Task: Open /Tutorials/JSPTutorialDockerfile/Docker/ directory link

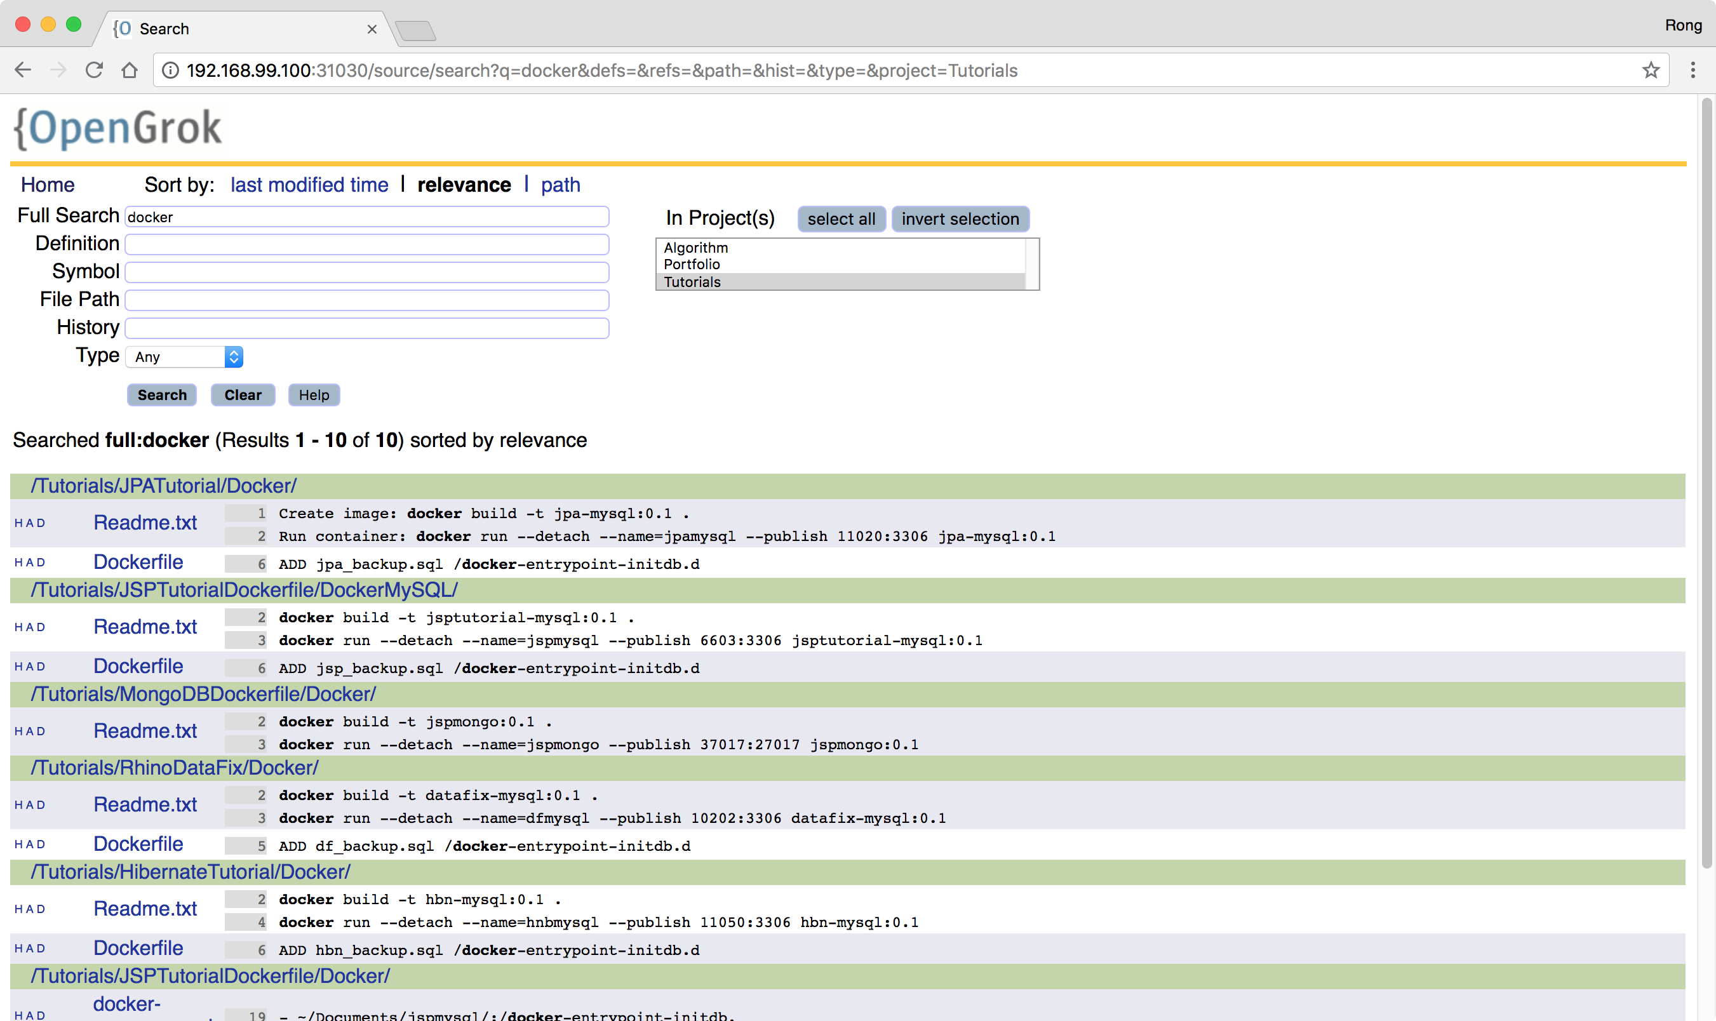Action: tap(211, 975)
